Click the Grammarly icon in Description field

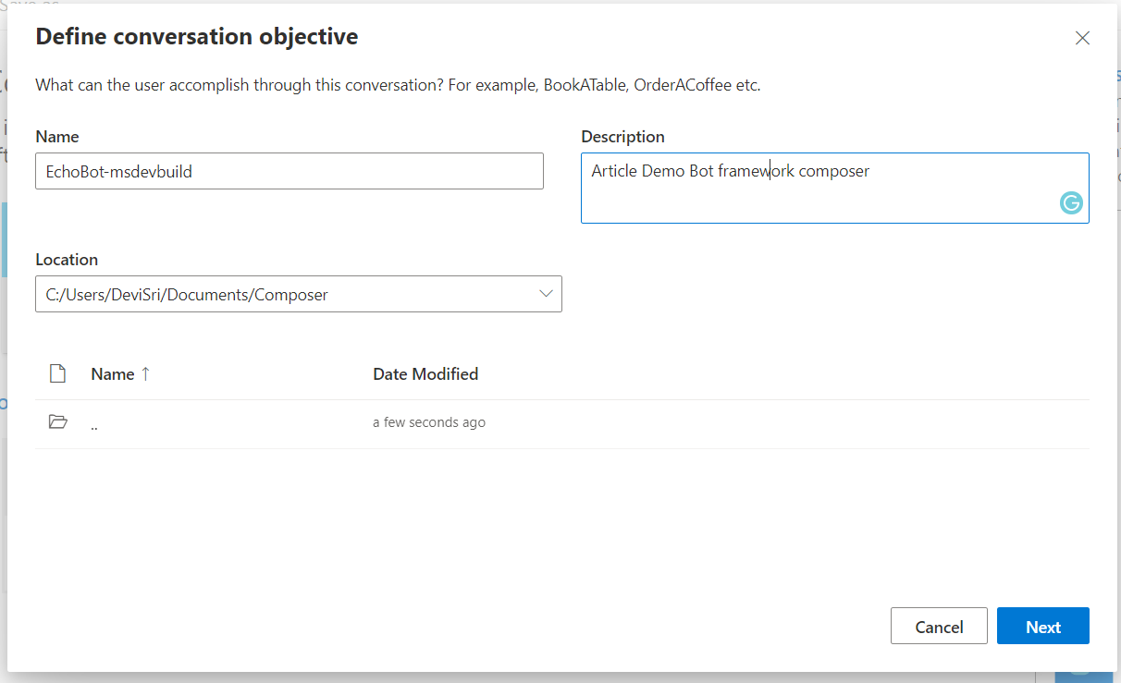[1071, 203]
